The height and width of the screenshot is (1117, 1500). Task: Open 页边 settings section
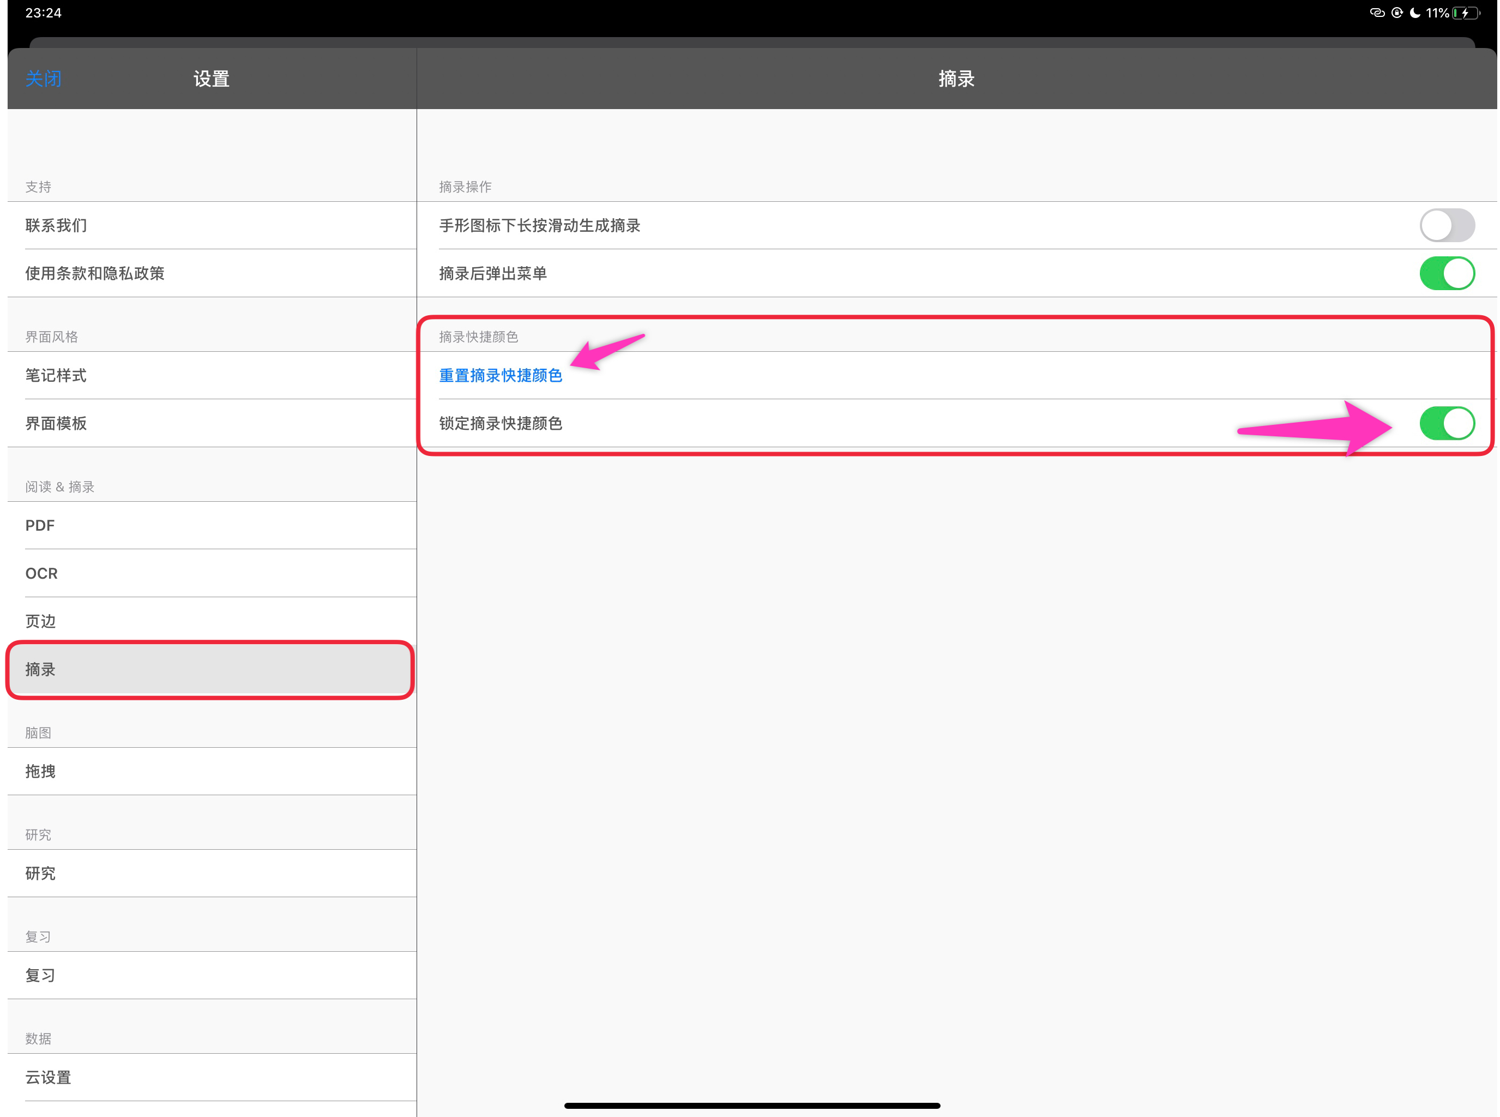pos(212,621)
